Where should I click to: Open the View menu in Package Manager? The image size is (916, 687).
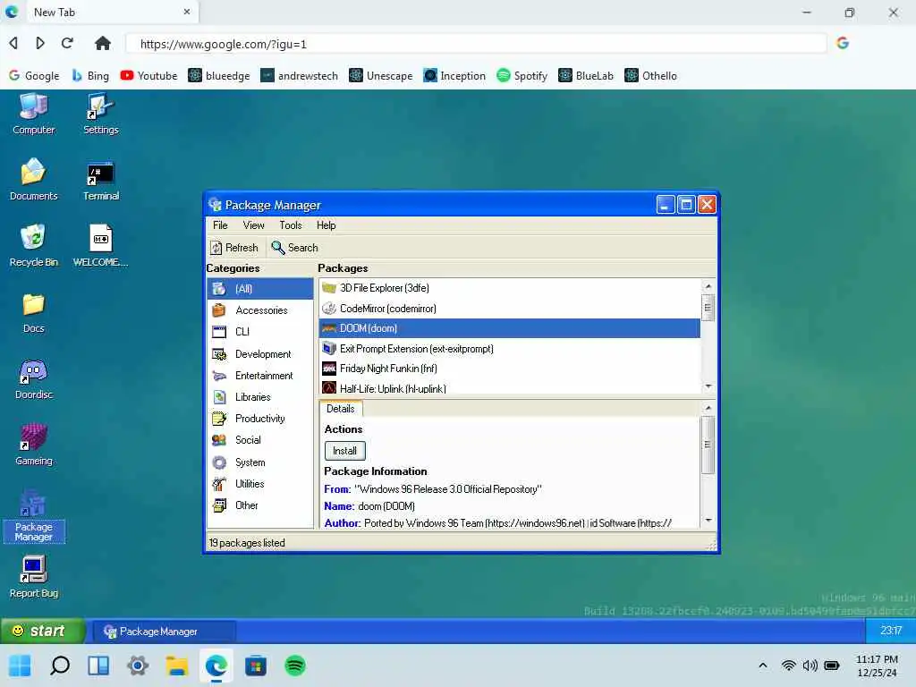[x=253, y=225]
